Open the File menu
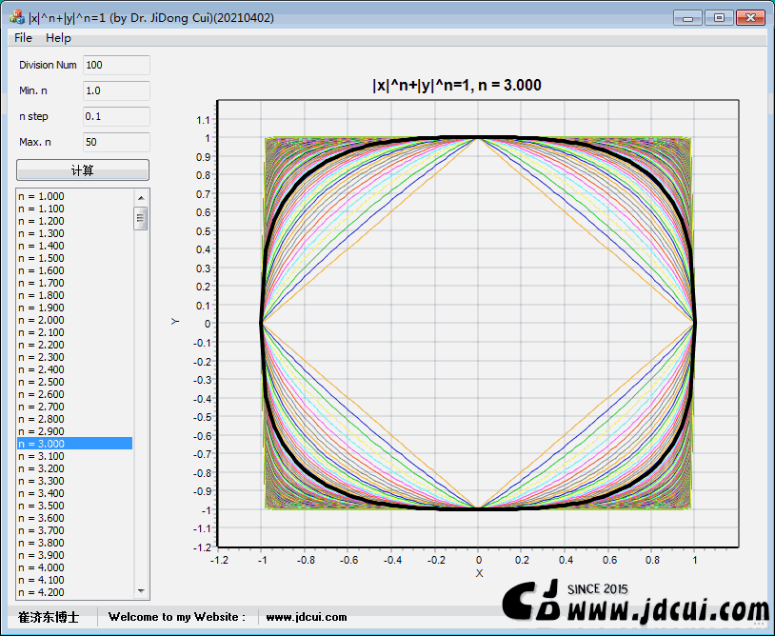The image size is (775, 636). [23, 38]
